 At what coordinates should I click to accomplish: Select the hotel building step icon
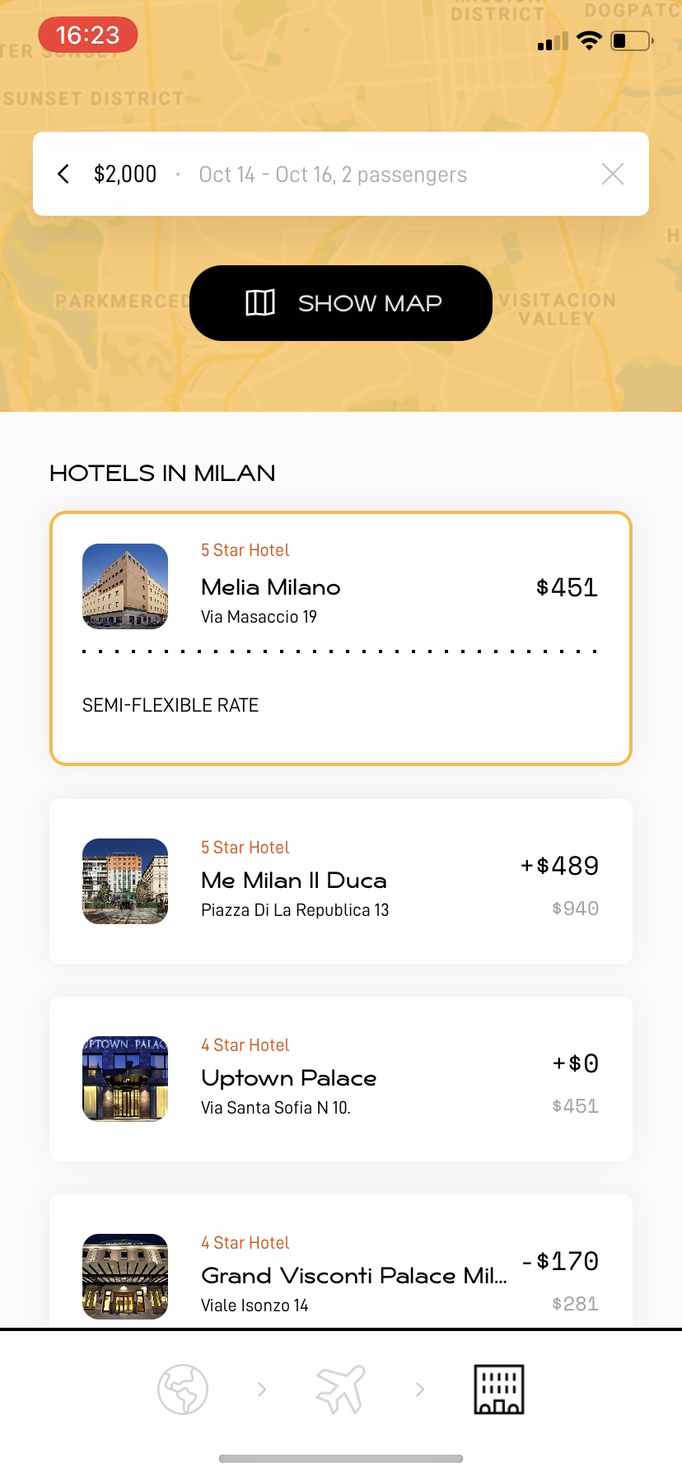coord(498,1390)
